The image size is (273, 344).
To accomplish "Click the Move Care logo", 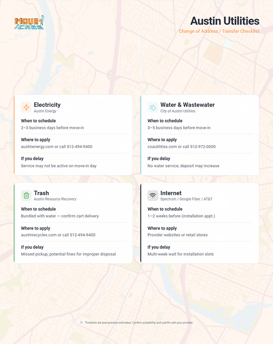I will tap(29, 22).
